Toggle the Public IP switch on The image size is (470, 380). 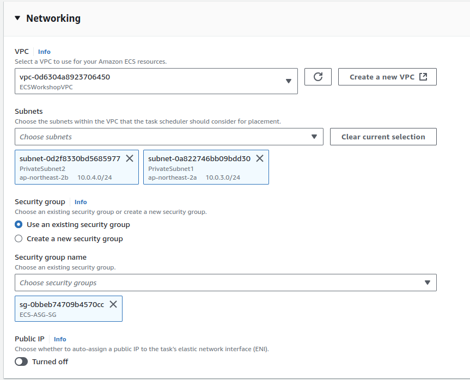(21, 361)
